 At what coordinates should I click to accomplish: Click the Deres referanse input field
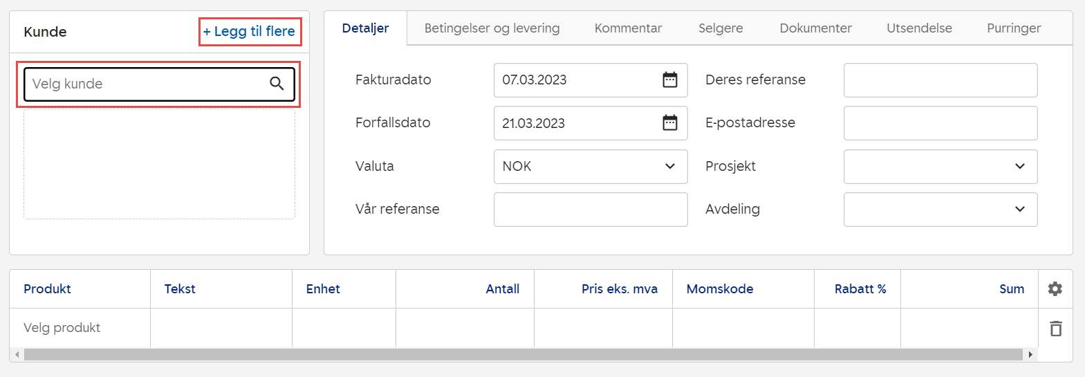tap(940, 80)
